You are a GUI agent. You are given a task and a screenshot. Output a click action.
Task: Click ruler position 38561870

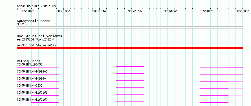207,11
